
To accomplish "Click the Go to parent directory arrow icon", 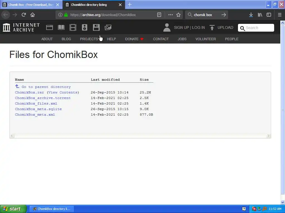I will click(17, 87).
